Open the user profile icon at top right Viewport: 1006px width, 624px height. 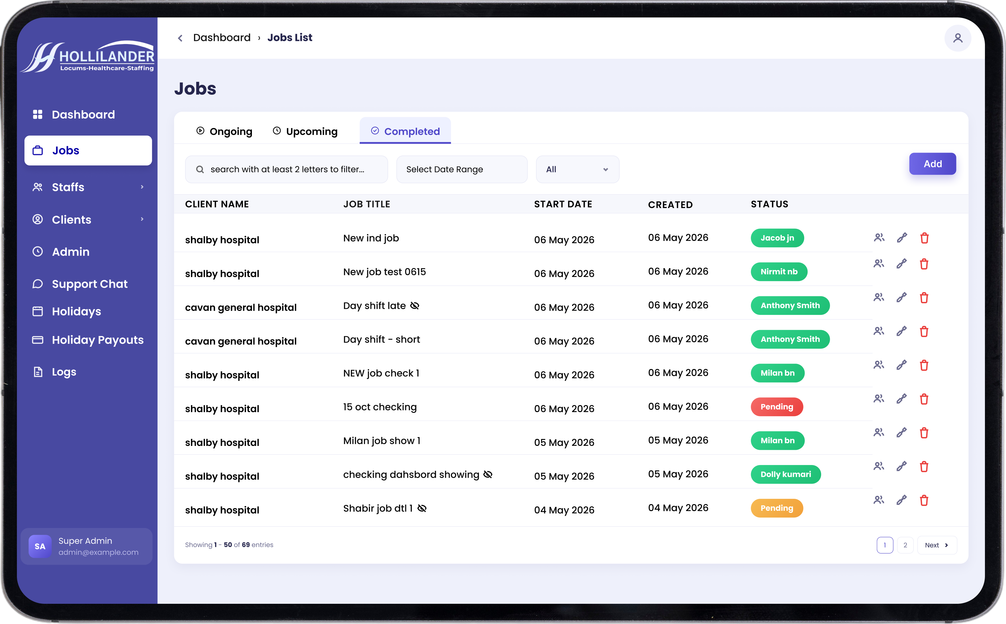[x=958, y=38]
